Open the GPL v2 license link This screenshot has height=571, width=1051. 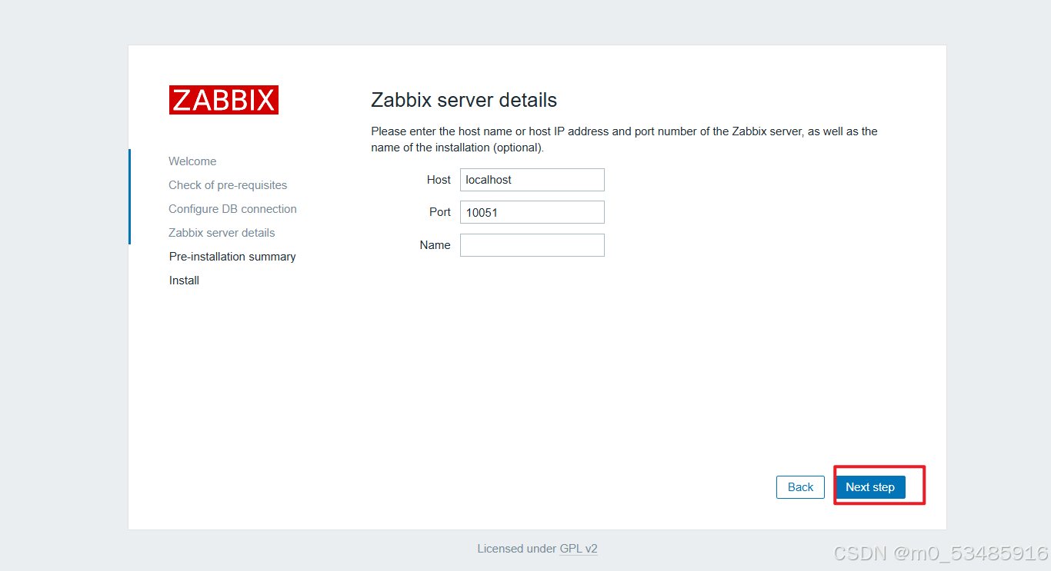click(x=579, y=549)
